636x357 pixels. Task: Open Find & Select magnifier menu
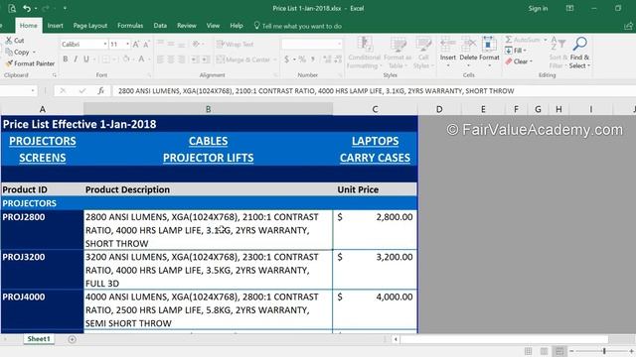(x=579, y=53)
